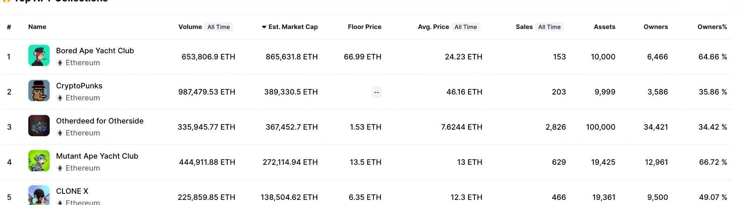Image resolution: width=744 pixels, height=205 pixels.
Task: Click the Ethereum icon under Otherdeed
Action: (60, 133)
